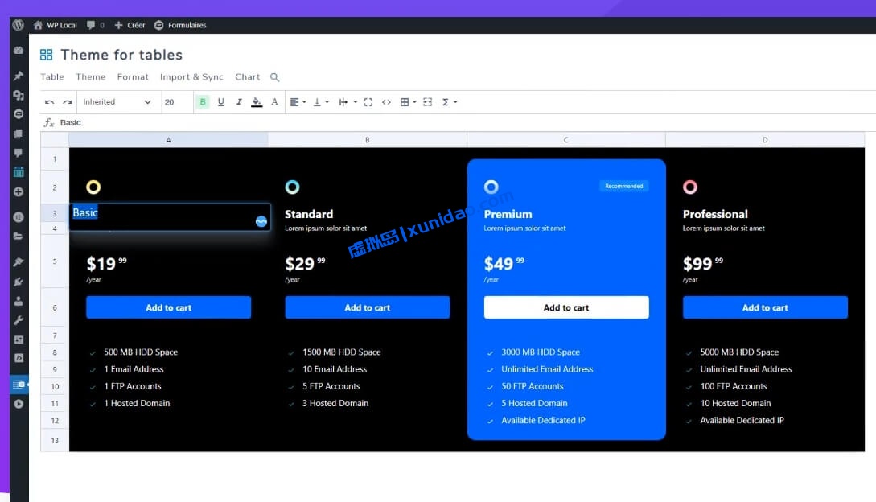Image resolution: width=876 pixels, height=502 pixels.
Task: Click Add to cart under Premium plan
Action: (566, 307)
